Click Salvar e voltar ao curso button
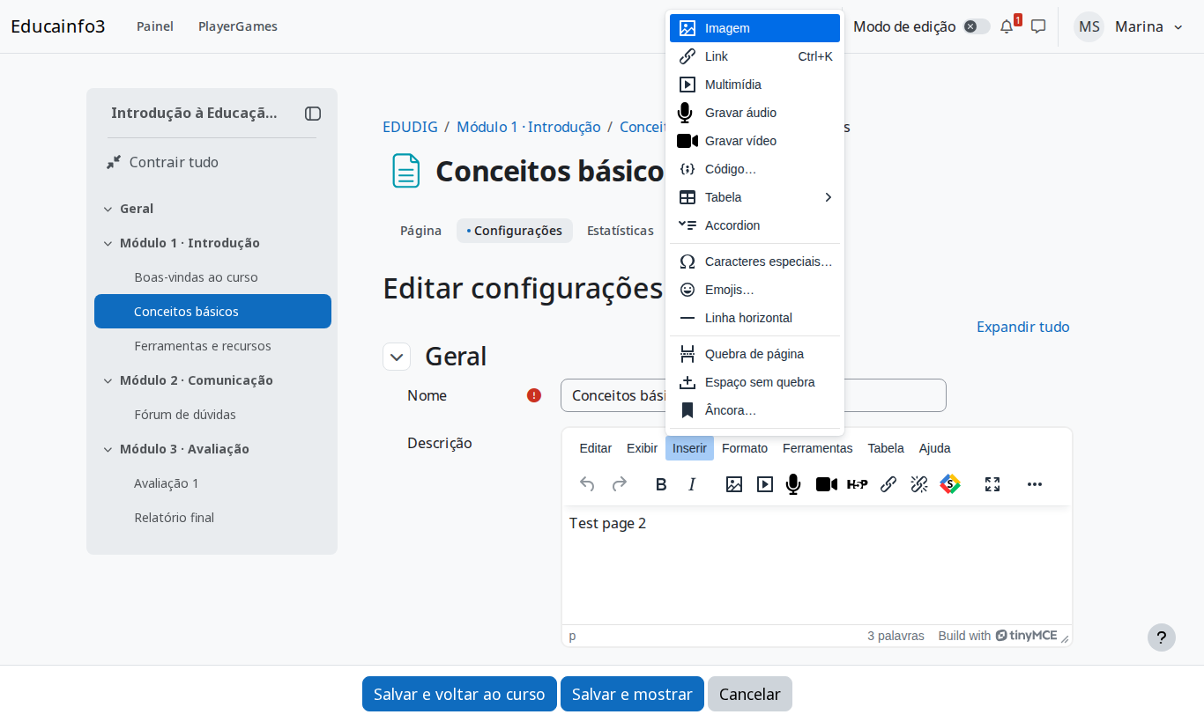This screenshot has width=1204, height=722. click(x=459, y=694)
